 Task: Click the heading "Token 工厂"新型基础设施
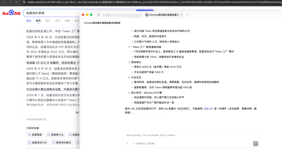146,47
